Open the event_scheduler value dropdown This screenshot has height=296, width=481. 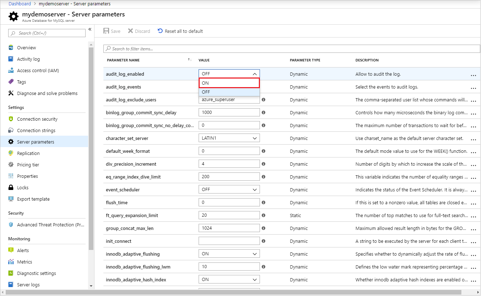point(229,190)
